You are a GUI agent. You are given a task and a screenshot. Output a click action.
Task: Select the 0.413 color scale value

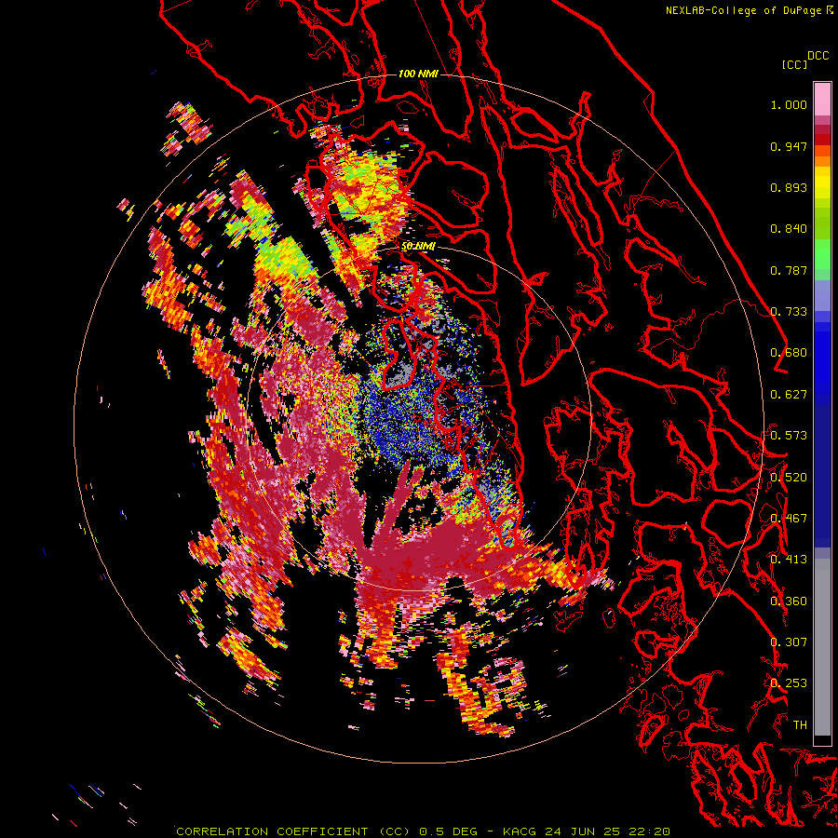[789, 560]
